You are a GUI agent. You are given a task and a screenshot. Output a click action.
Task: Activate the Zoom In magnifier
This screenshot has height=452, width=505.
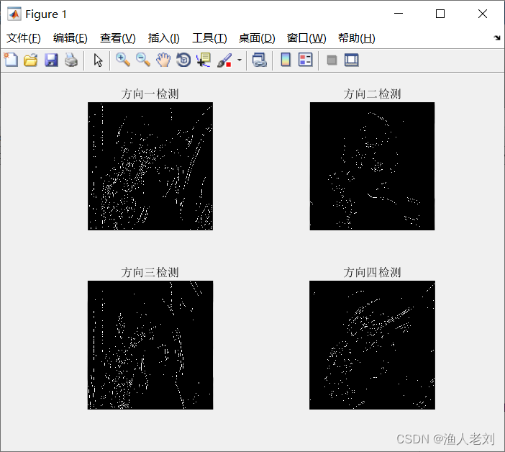click(x=123, y=60)
